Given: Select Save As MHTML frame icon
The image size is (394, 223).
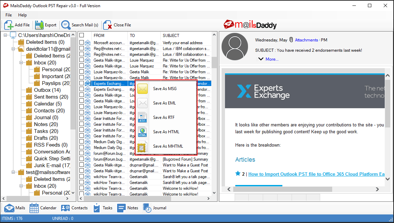Looking at the screenshot, I should tap(142, 147).
